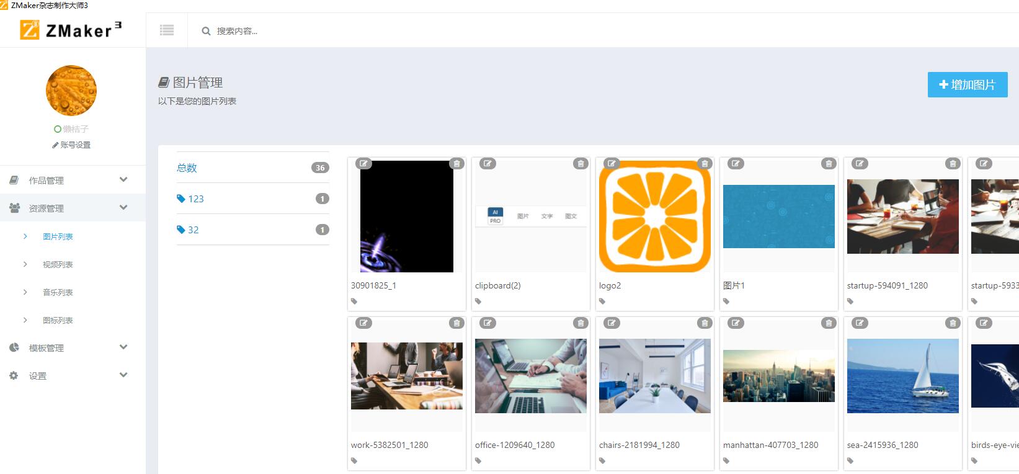Screen dimensions: 1019x474
Task: Open 账号设置 link under avatar
Action: [72, 145]
